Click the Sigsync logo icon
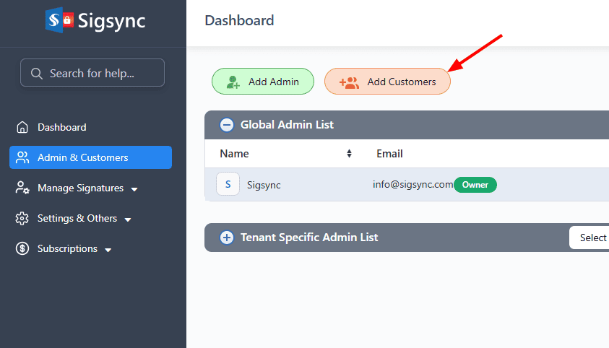Image resolution: width=609 pixels, height=348 pixels. click(59, 19)
